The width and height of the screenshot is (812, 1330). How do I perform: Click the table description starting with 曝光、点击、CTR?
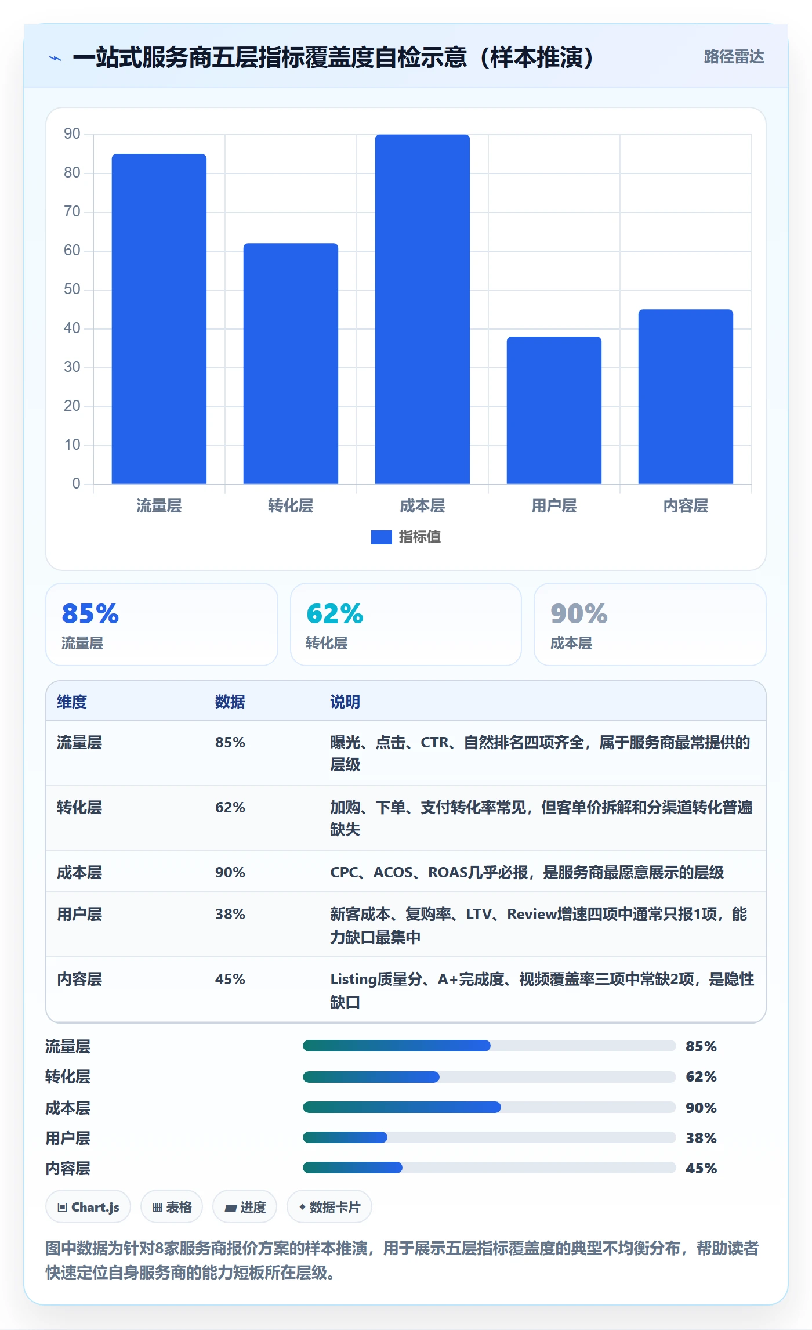(540, 753)
